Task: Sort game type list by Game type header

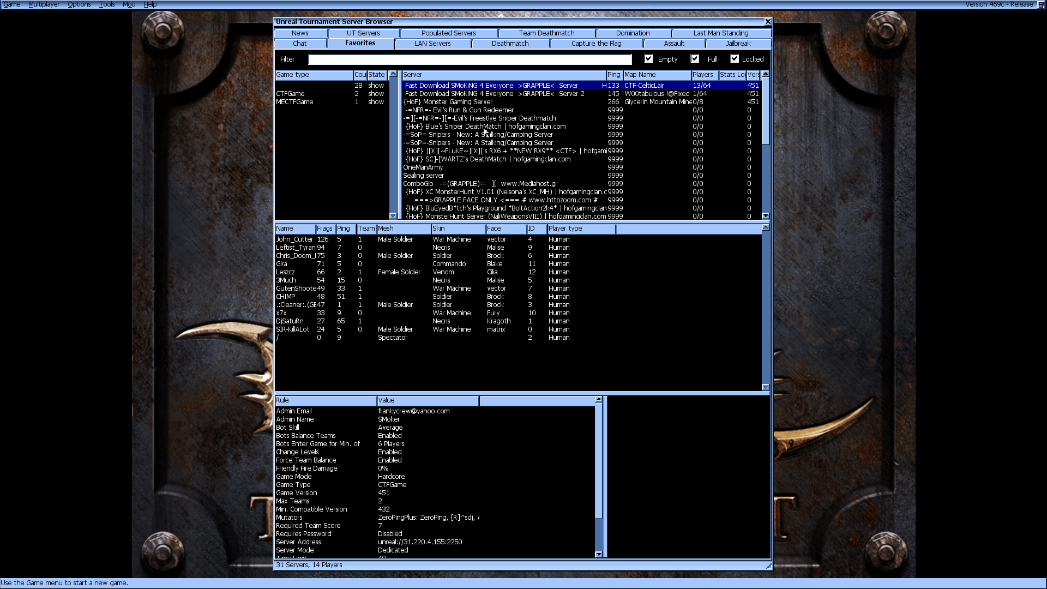Action: [x=314, y=75]
